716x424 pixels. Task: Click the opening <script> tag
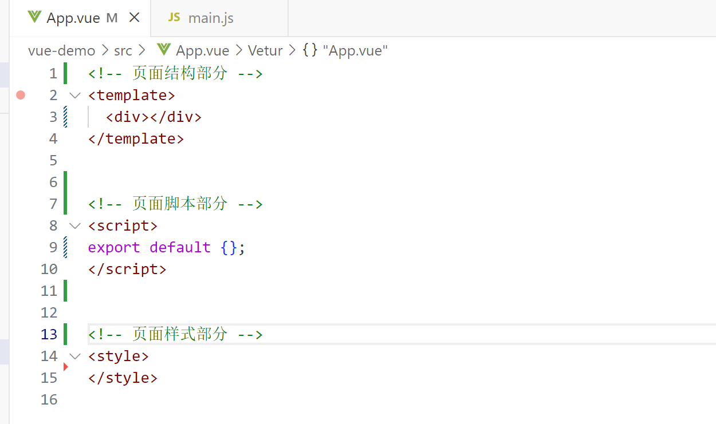(x=123, y=225)
